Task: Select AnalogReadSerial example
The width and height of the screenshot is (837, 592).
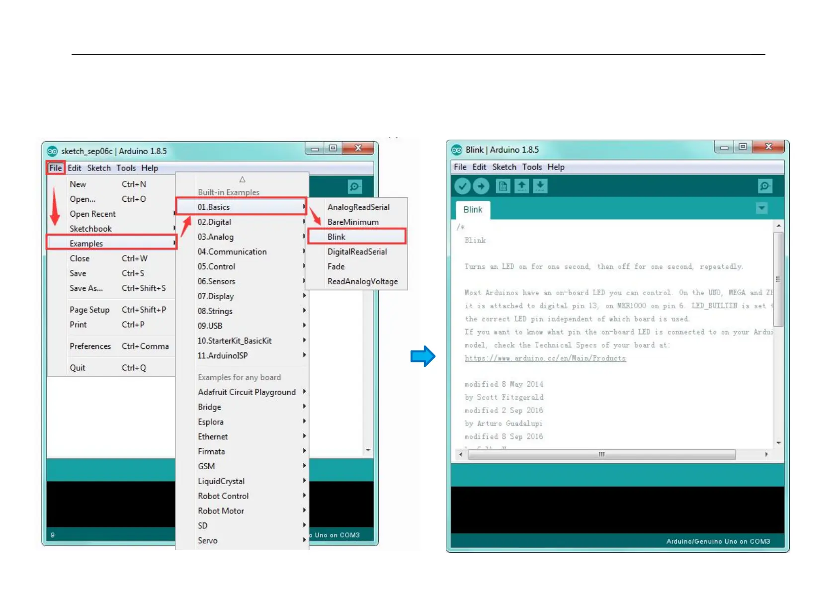Action: pos(356,207)
